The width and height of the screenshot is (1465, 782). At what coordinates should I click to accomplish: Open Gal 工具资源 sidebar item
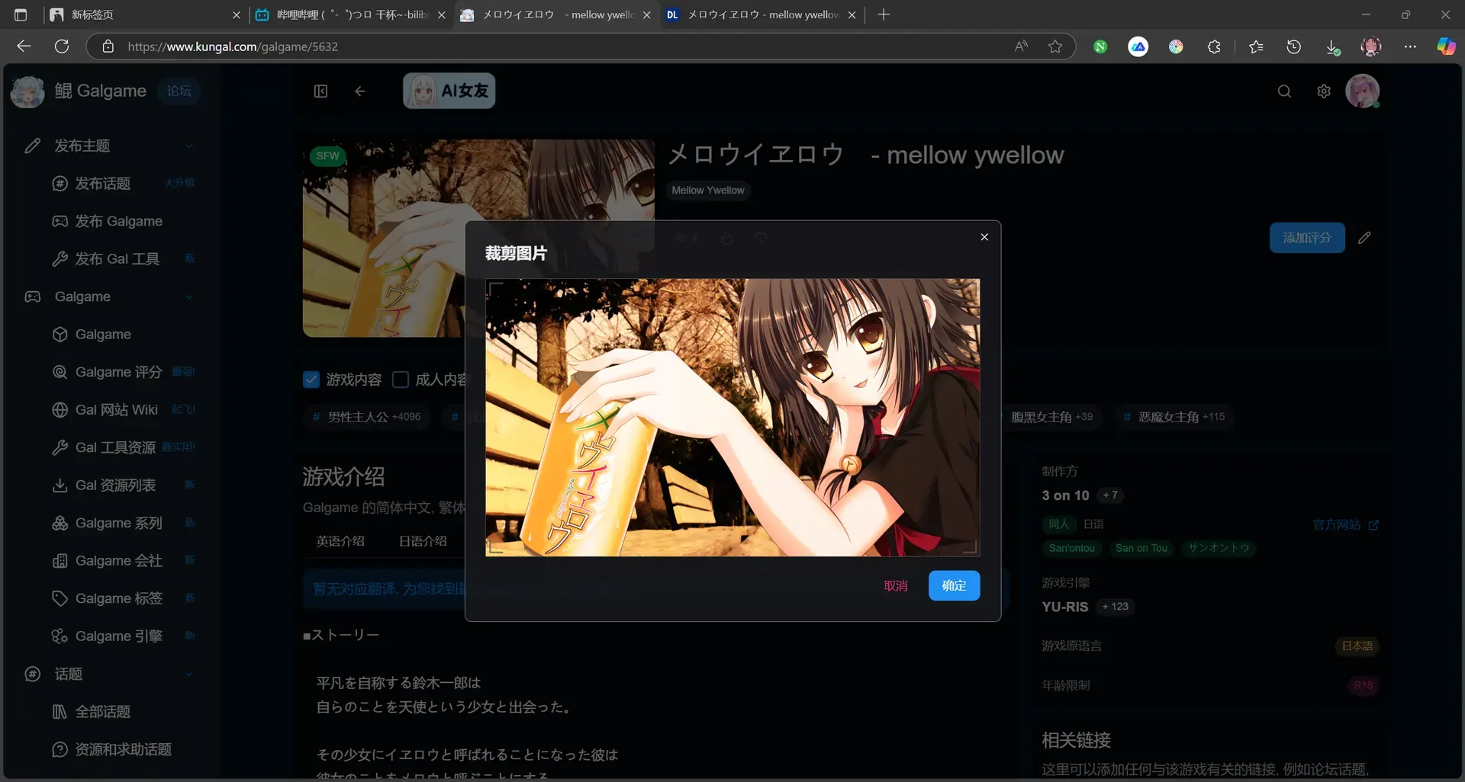point(122,447)
